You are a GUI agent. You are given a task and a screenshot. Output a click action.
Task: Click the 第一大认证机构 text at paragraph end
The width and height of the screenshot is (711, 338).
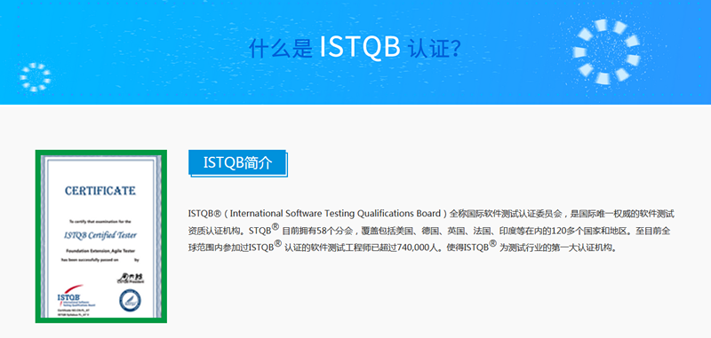[x=579, y=248]
